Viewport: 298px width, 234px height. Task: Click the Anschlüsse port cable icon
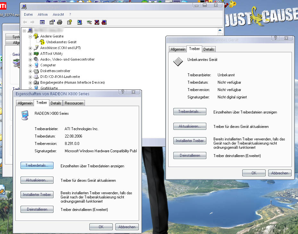pyautogui.click(x=36, y=48)
